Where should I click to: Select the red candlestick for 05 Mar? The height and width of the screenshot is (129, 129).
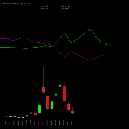[35, 114]
